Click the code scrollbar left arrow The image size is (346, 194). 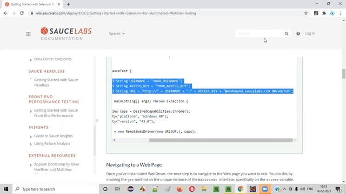114,140
